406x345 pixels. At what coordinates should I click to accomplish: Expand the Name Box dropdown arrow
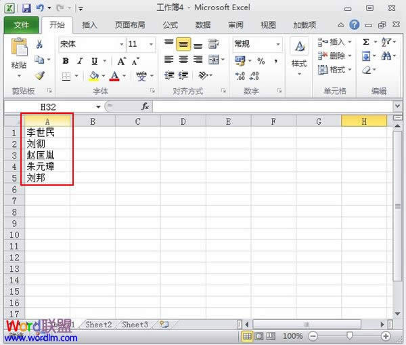click(x=98, y=106)
